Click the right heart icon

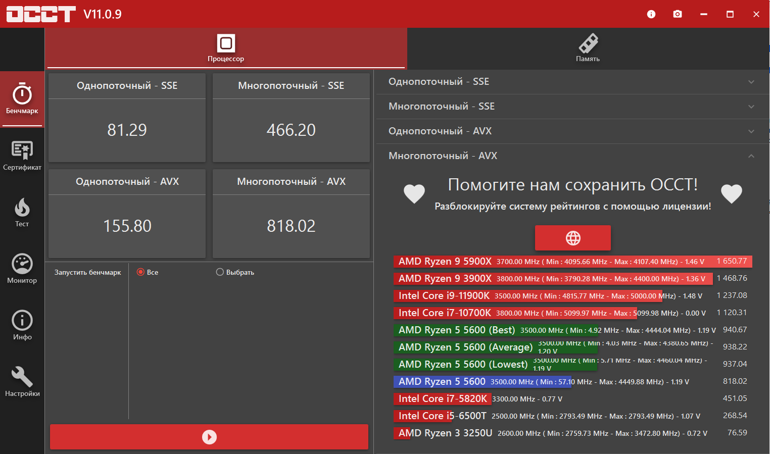pos(732,194)
